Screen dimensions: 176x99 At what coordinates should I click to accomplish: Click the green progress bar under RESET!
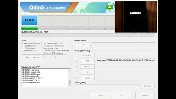pos(29,28)
